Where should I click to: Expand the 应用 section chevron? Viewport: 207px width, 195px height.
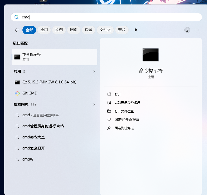pos(94,72)
